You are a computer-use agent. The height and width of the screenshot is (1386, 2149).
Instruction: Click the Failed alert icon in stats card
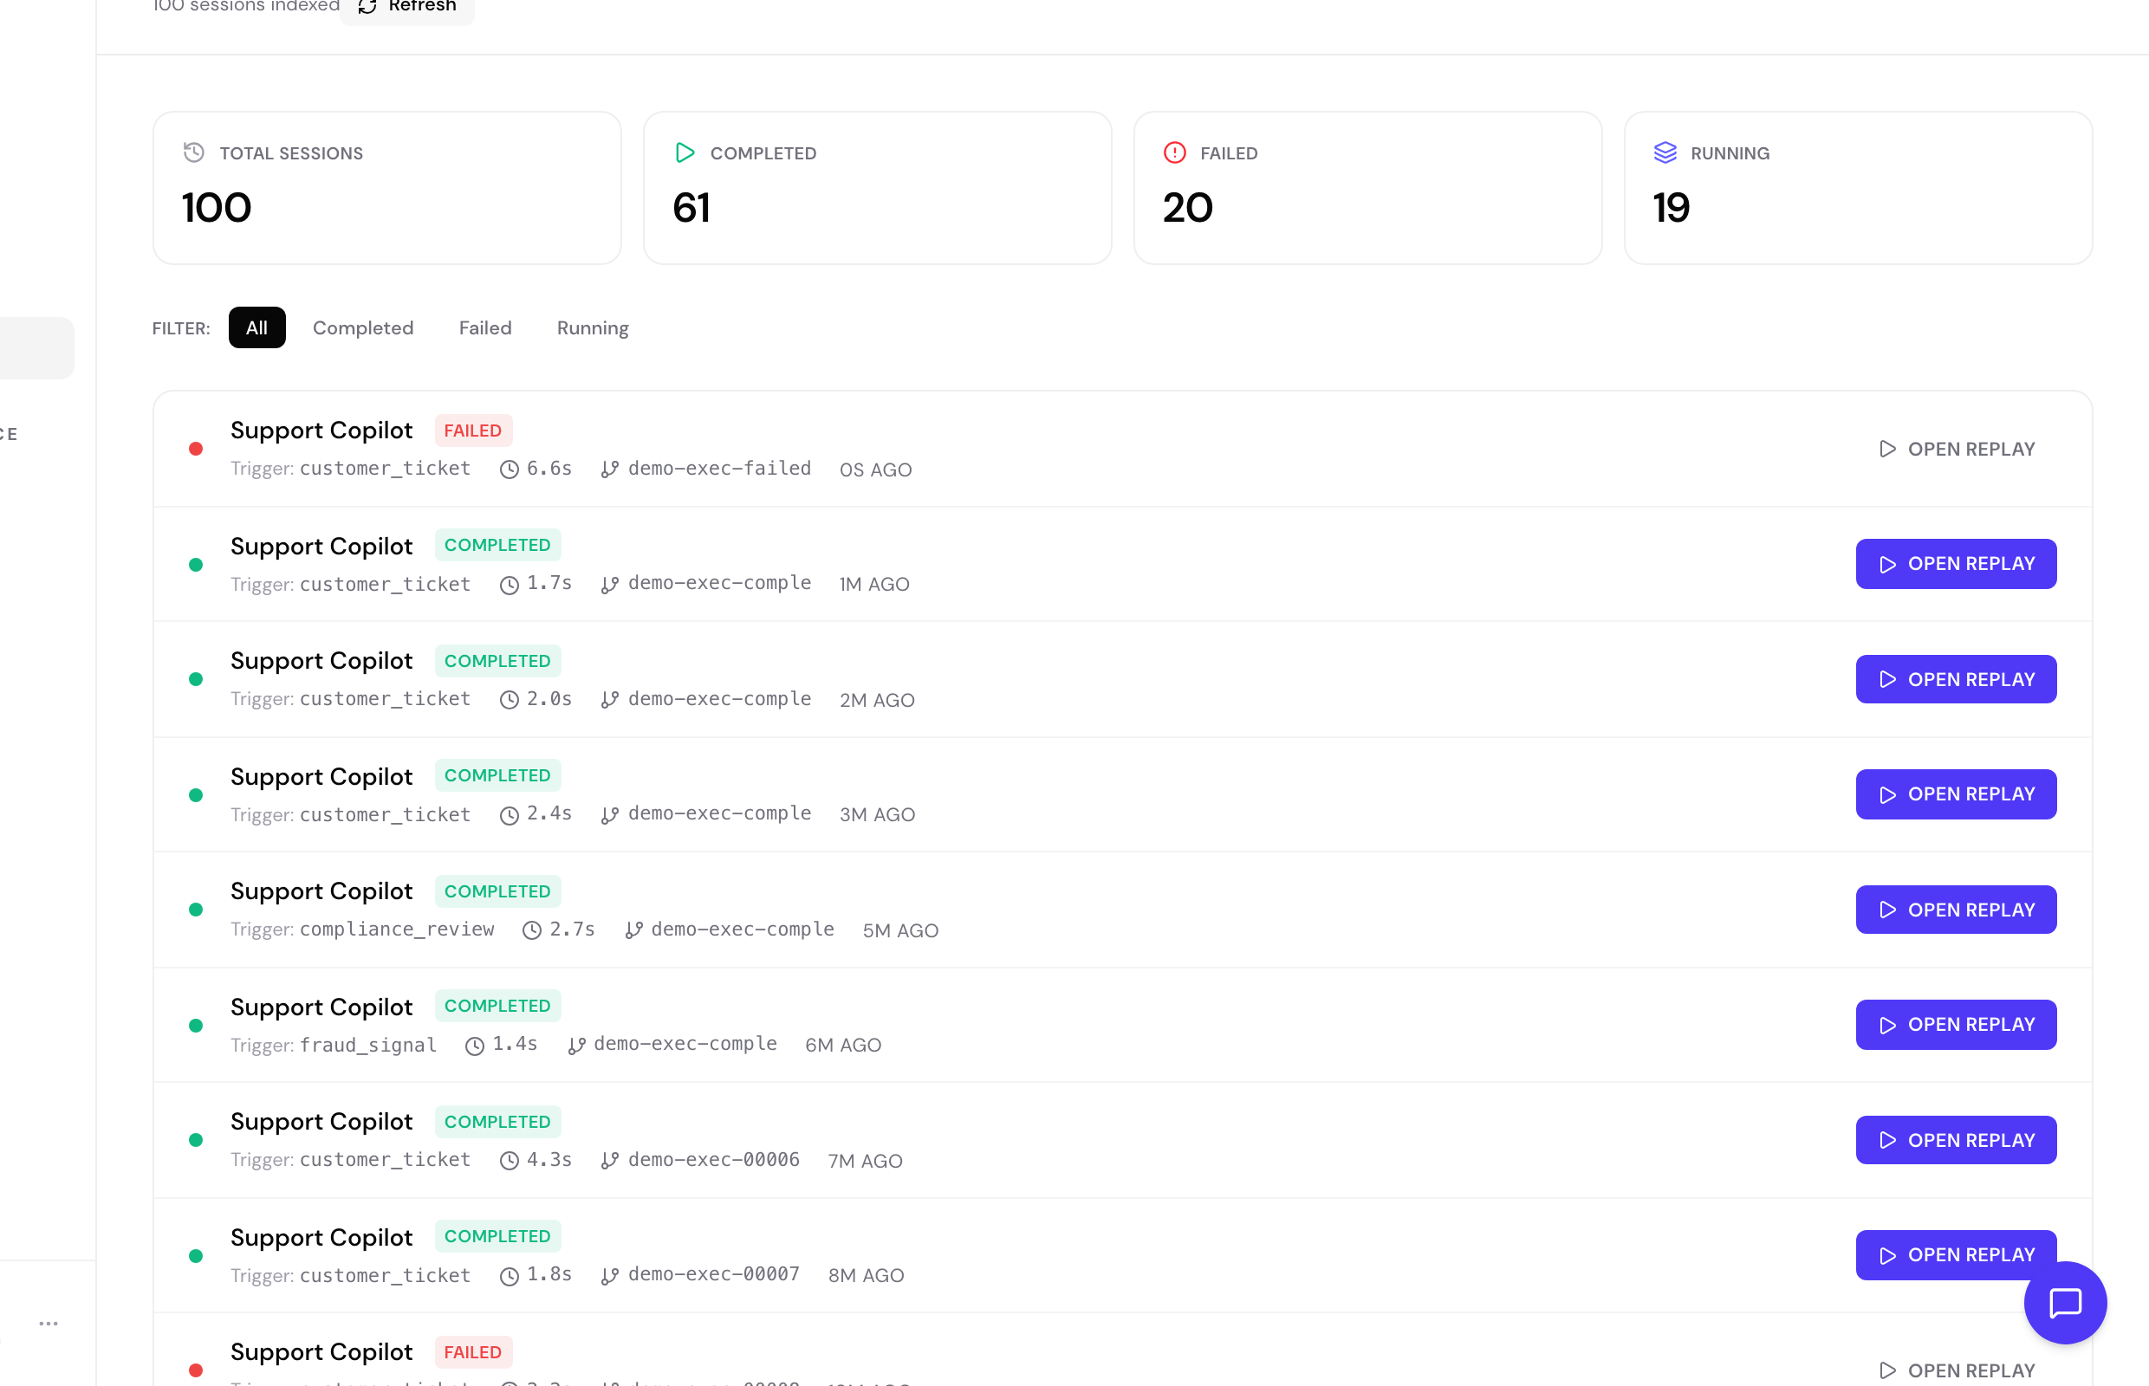coord(1174,152)
